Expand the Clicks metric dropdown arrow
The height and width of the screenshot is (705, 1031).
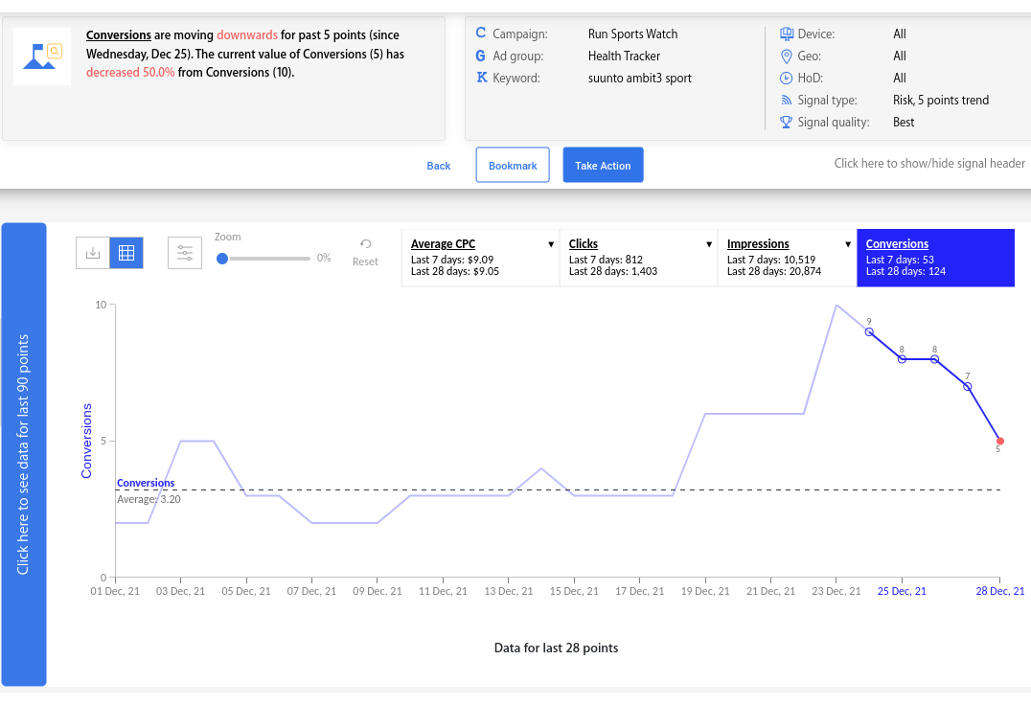[709, 244]
